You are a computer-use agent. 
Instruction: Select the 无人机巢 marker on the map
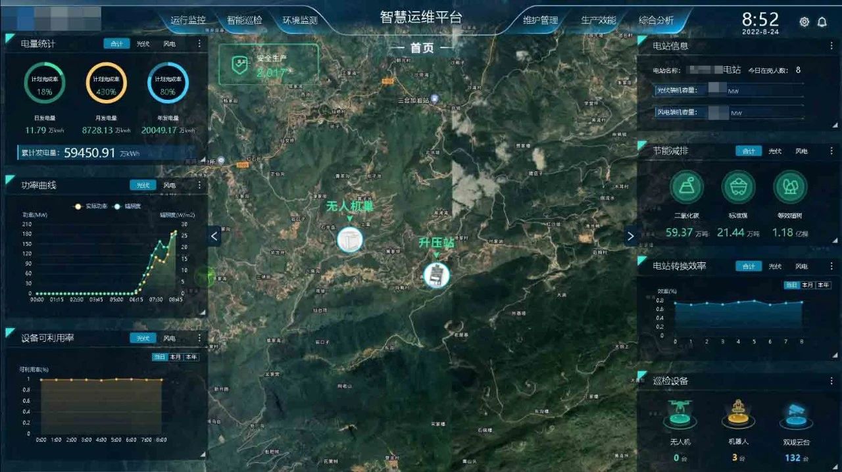(349, 241)
